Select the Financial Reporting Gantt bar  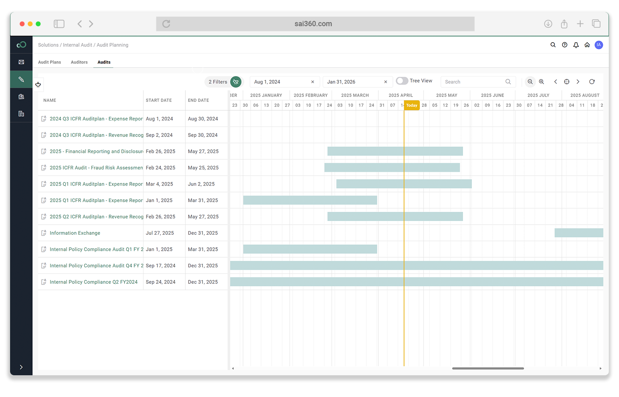[x=395, y=151]
